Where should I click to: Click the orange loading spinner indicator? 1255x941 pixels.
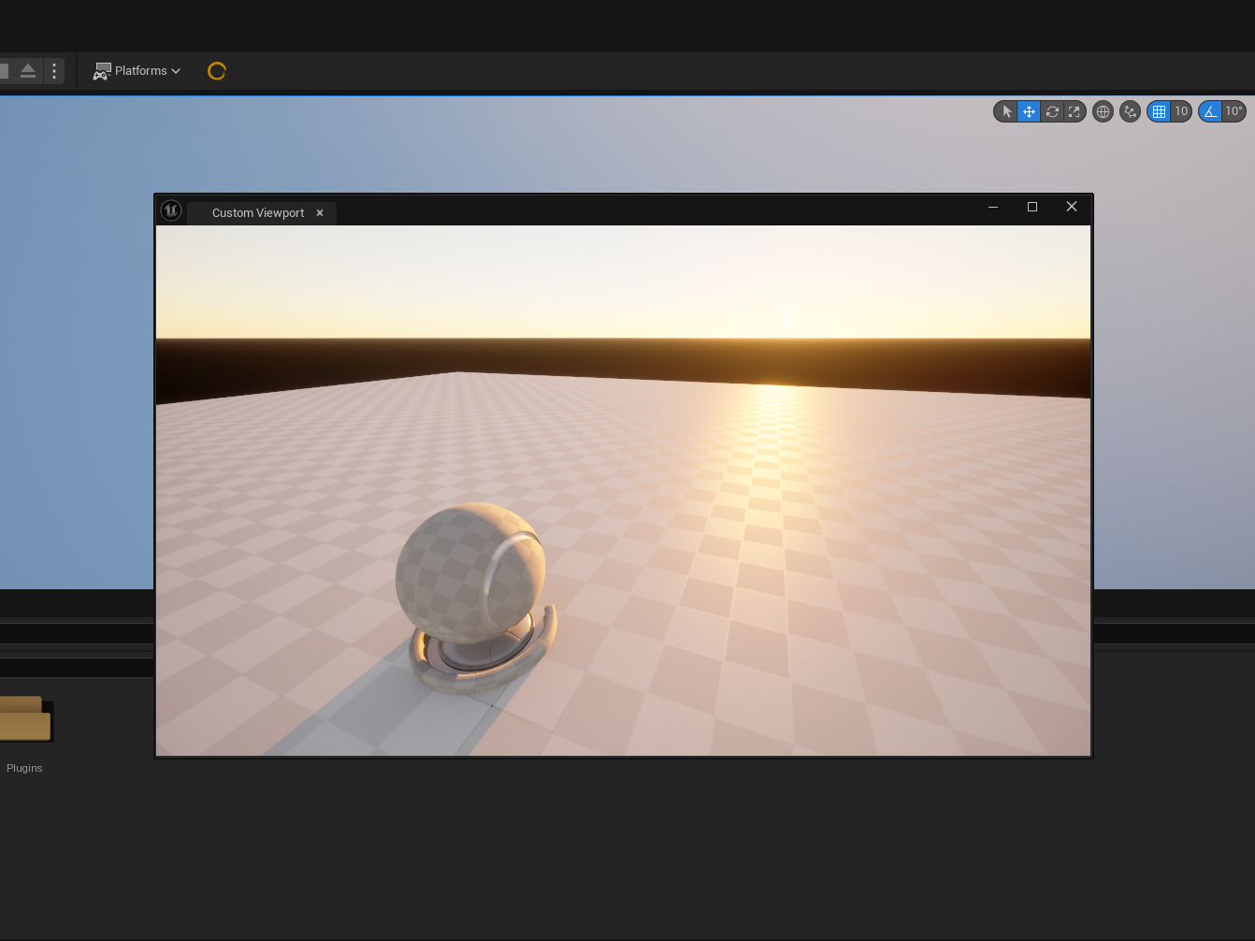point(217,71)
